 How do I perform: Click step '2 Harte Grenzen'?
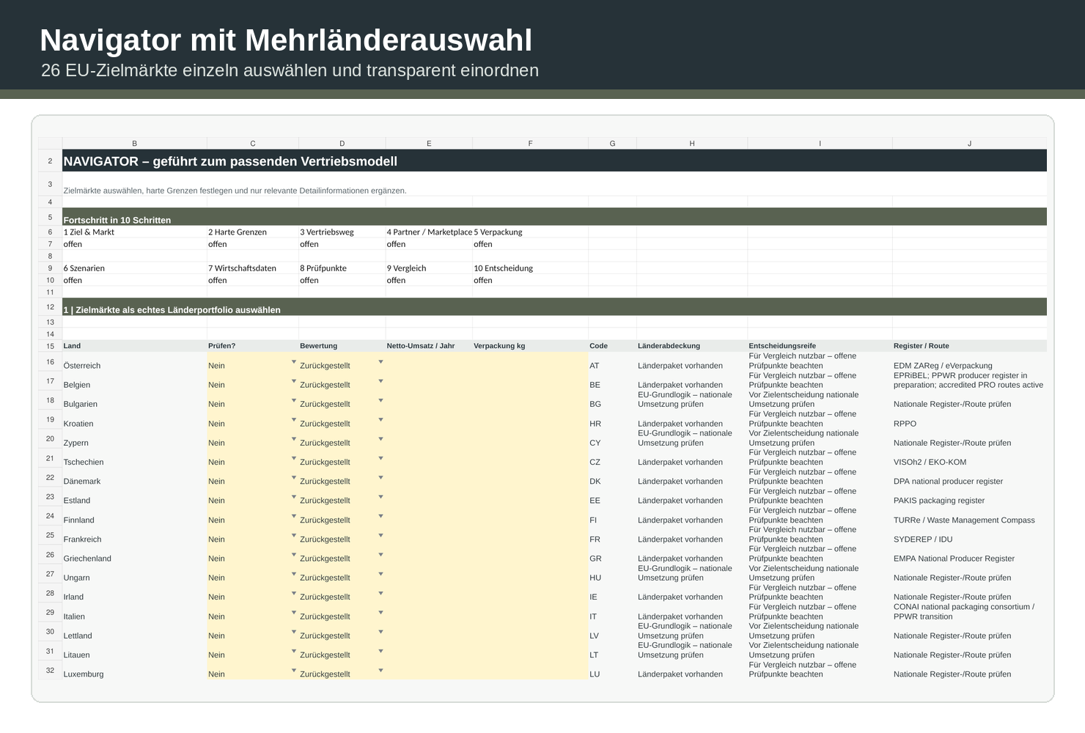[253, 232]
